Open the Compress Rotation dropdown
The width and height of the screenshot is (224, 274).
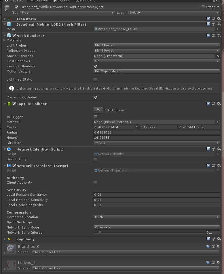[x=157, y=217]
